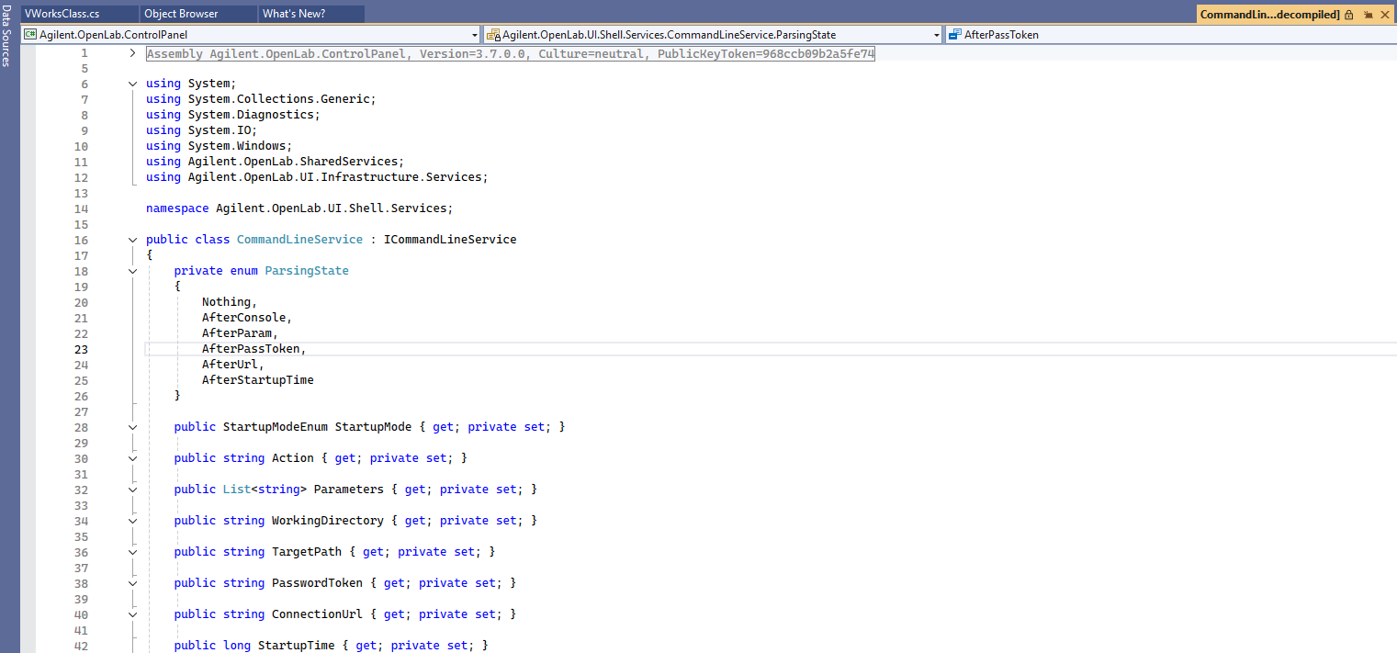Expand the collapsed Assembly header on line 1

[x=133, y=53]
